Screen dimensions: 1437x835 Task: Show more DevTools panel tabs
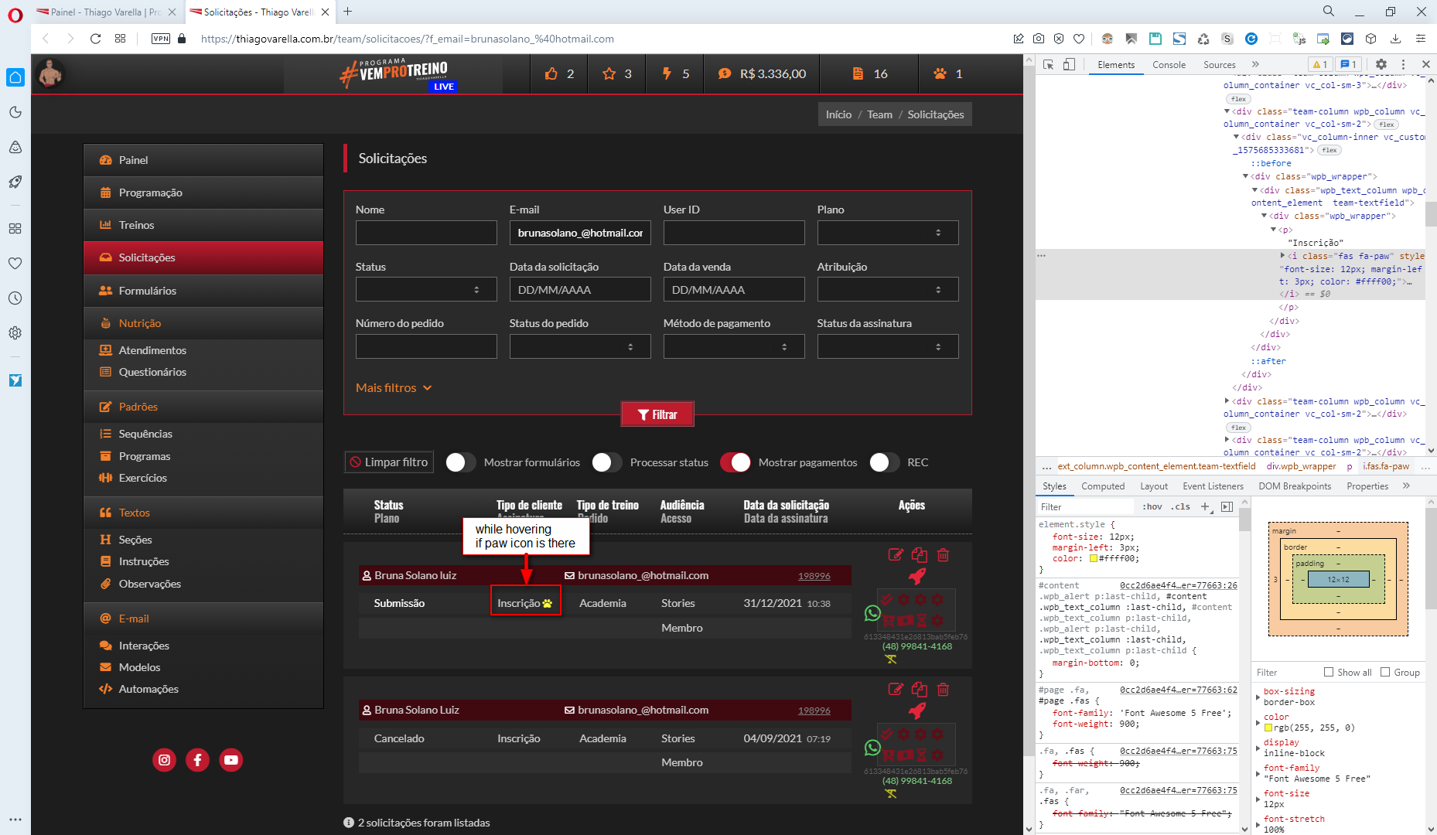1255,64
